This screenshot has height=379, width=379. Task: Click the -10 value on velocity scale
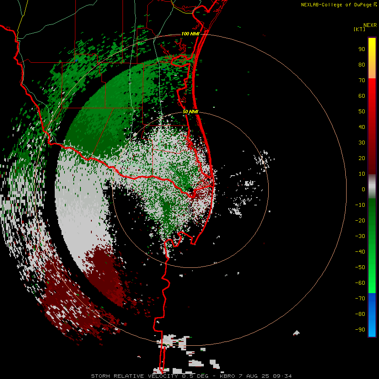tap(360, 205)
